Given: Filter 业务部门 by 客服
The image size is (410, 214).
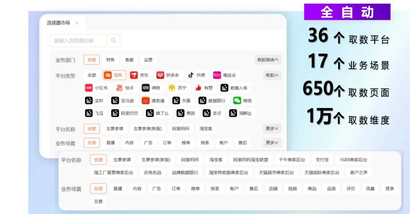Looking at the screenshot, I should click(129, 60).
